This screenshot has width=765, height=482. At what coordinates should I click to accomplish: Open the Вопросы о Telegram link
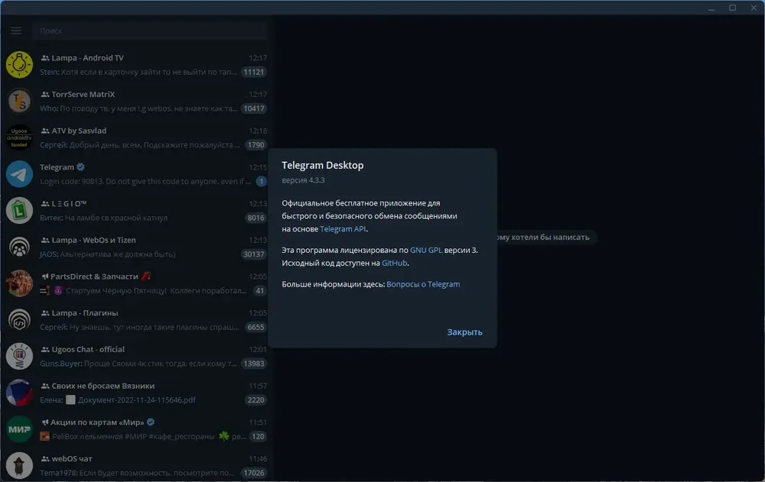click(x=423, y=284)
